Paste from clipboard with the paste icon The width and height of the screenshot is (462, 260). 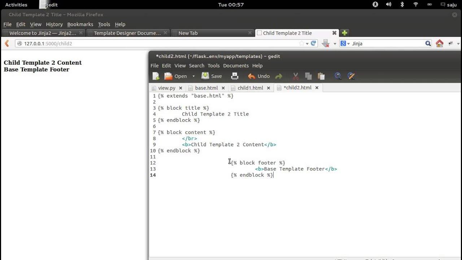[321, 76]
